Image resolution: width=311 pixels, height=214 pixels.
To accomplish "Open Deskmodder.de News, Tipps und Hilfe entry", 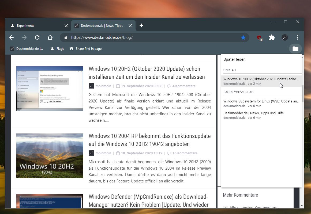I will (261, 115).
